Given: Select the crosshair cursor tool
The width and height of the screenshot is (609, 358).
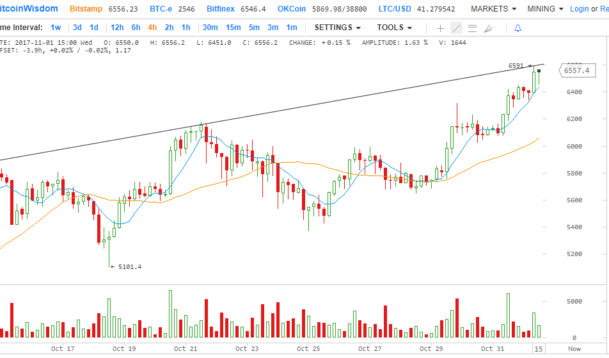Looking at the screenshot, I should pos(440,28).
